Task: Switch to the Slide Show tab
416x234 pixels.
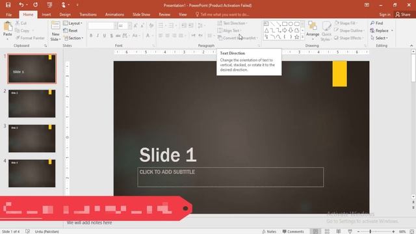Action: click(142, 14)
